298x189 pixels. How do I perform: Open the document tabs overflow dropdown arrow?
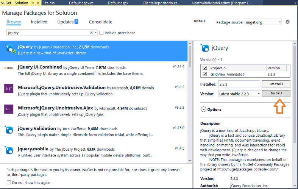(295, 3)
